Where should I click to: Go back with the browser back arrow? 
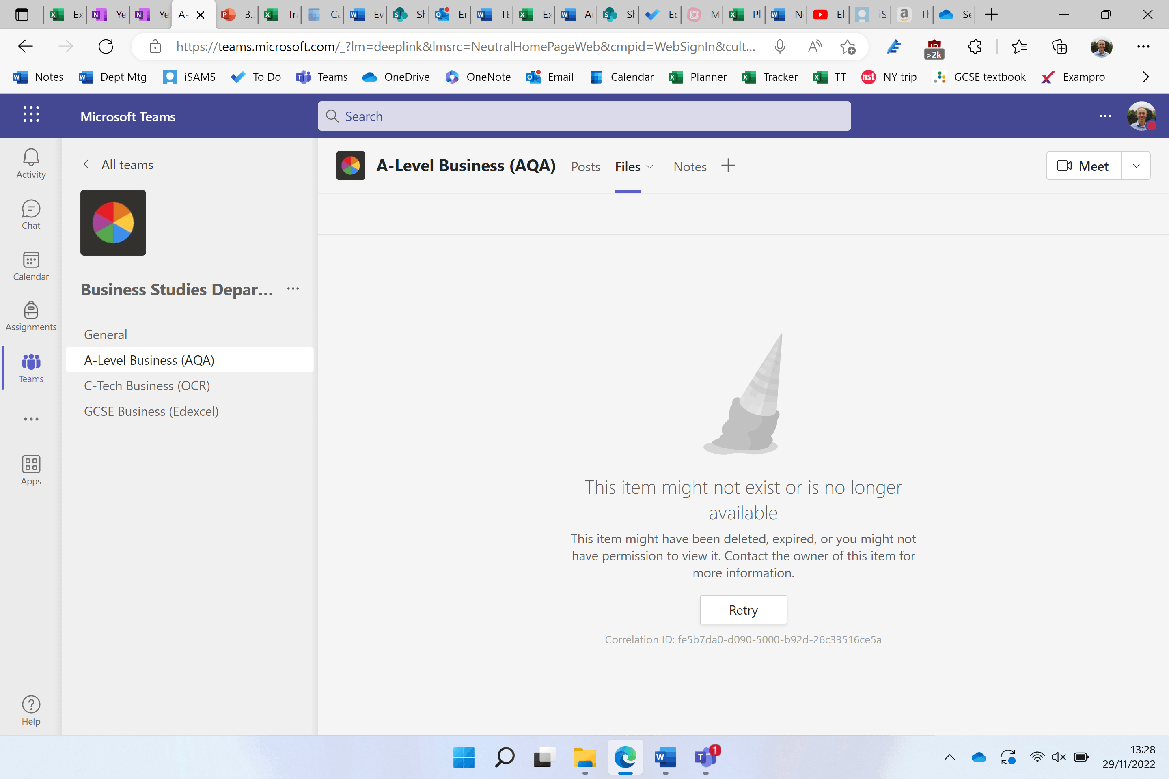click(25, 47)
